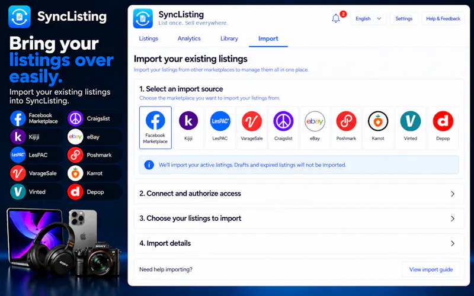Click 'Need help importing?' text

(x=166, y=269)
